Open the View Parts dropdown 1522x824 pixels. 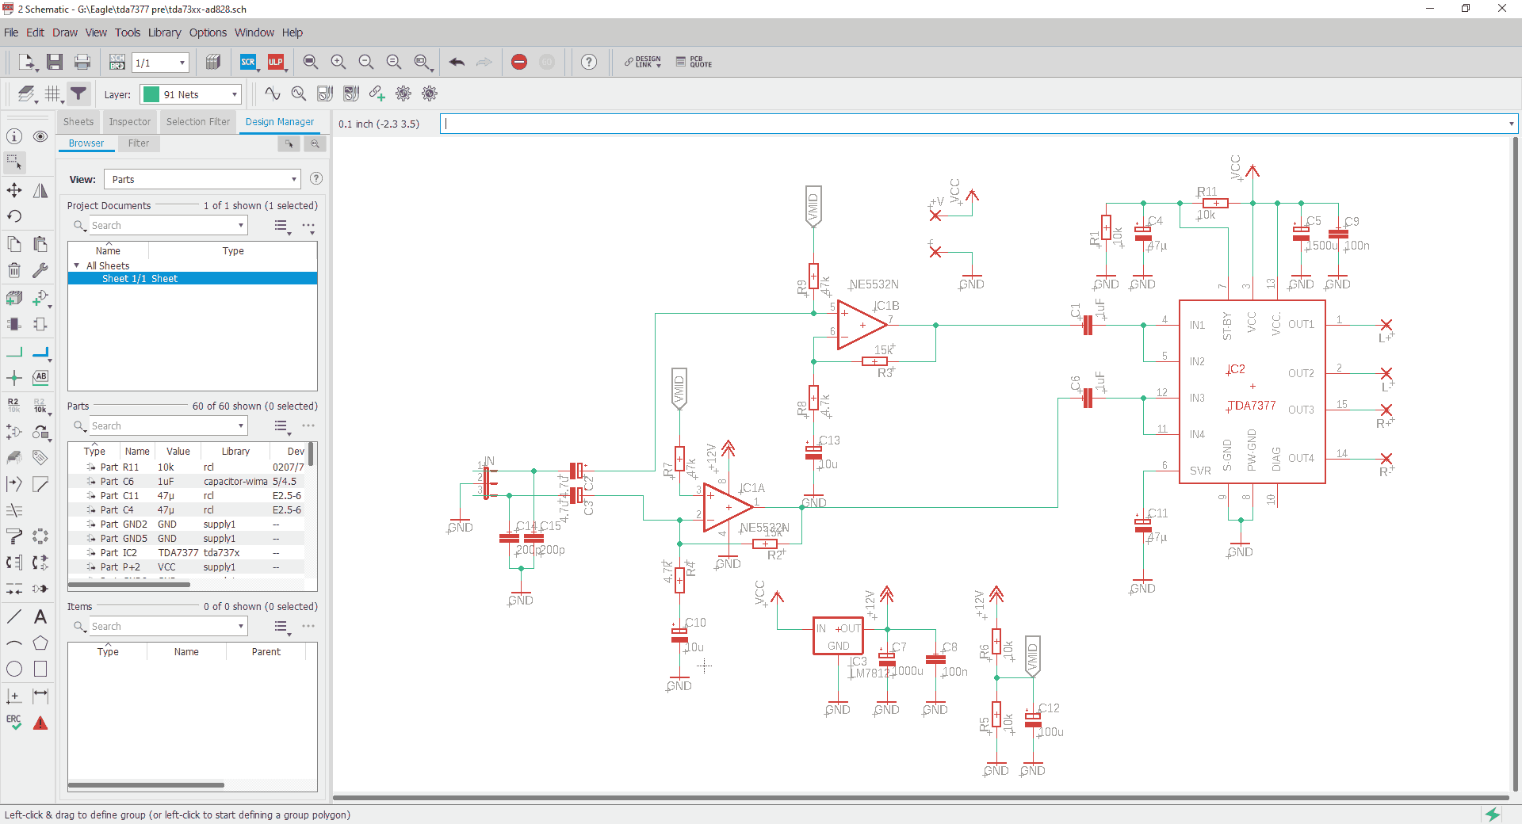(x=201, y=179)
